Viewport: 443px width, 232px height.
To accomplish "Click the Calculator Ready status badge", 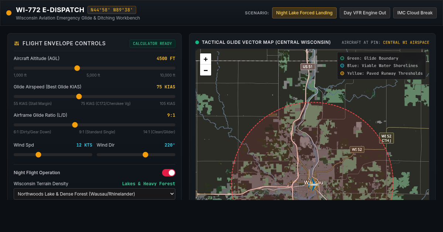I will (152, 43).
